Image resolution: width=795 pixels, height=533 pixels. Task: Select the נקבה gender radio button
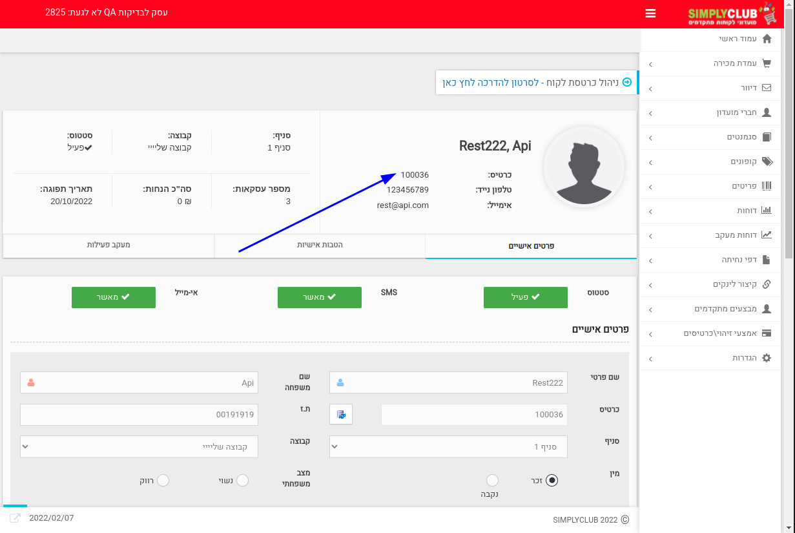492,480
